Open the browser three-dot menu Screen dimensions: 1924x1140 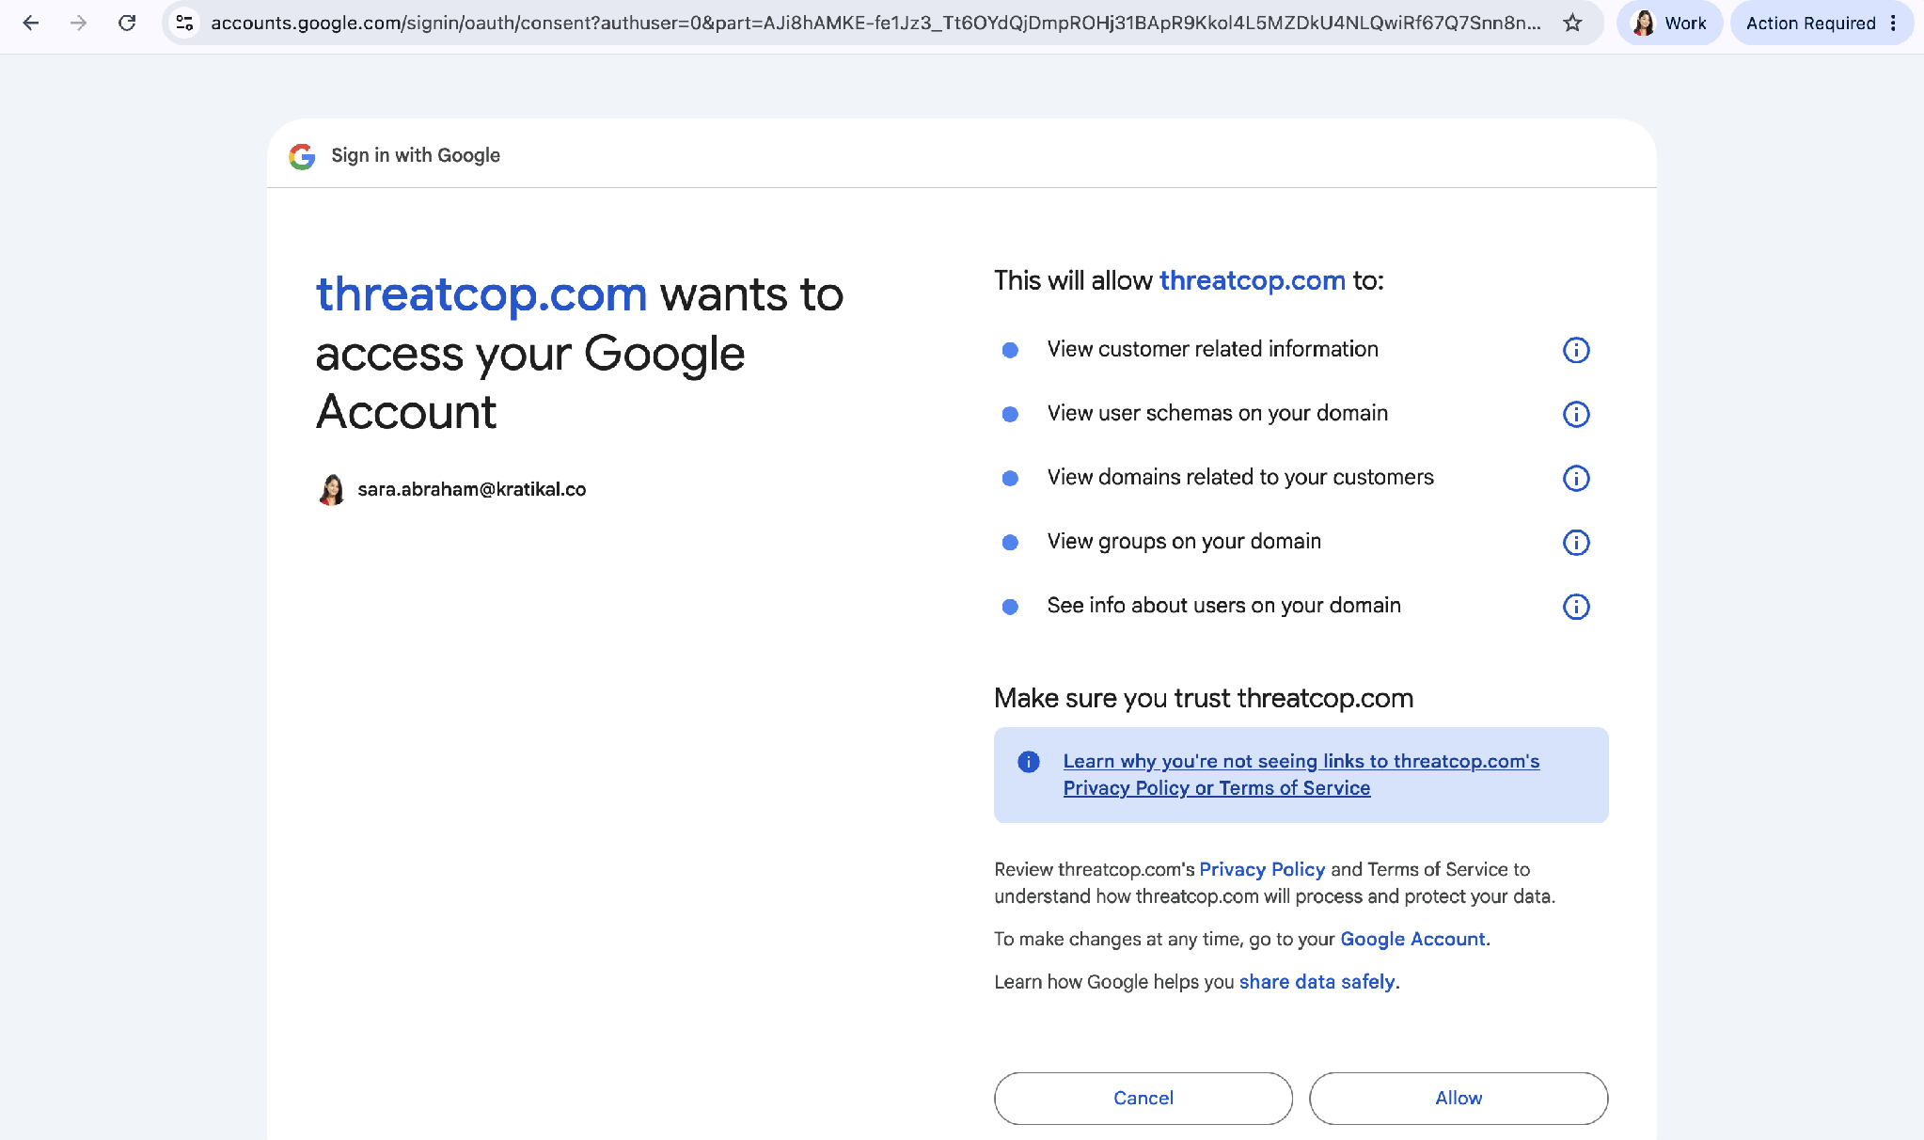click(x=1893, y=23)
